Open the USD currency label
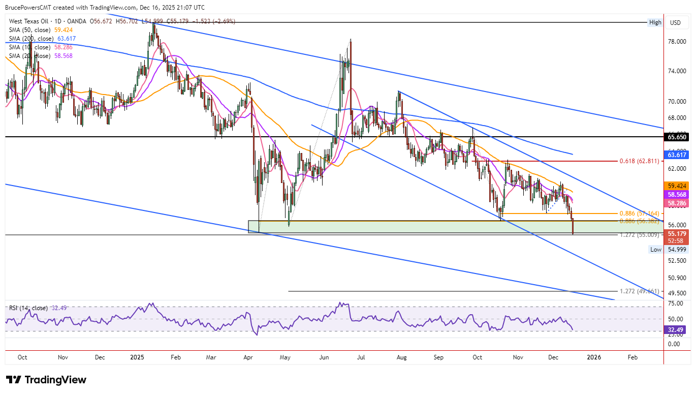 (x=676, y=22)
